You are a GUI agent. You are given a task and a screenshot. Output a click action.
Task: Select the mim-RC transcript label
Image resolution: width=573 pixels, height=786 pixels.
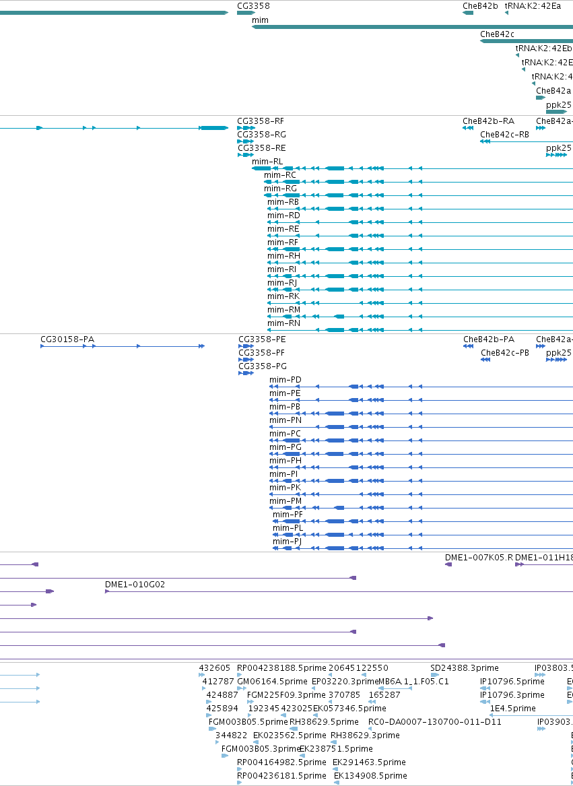click(x=280, y=175)
